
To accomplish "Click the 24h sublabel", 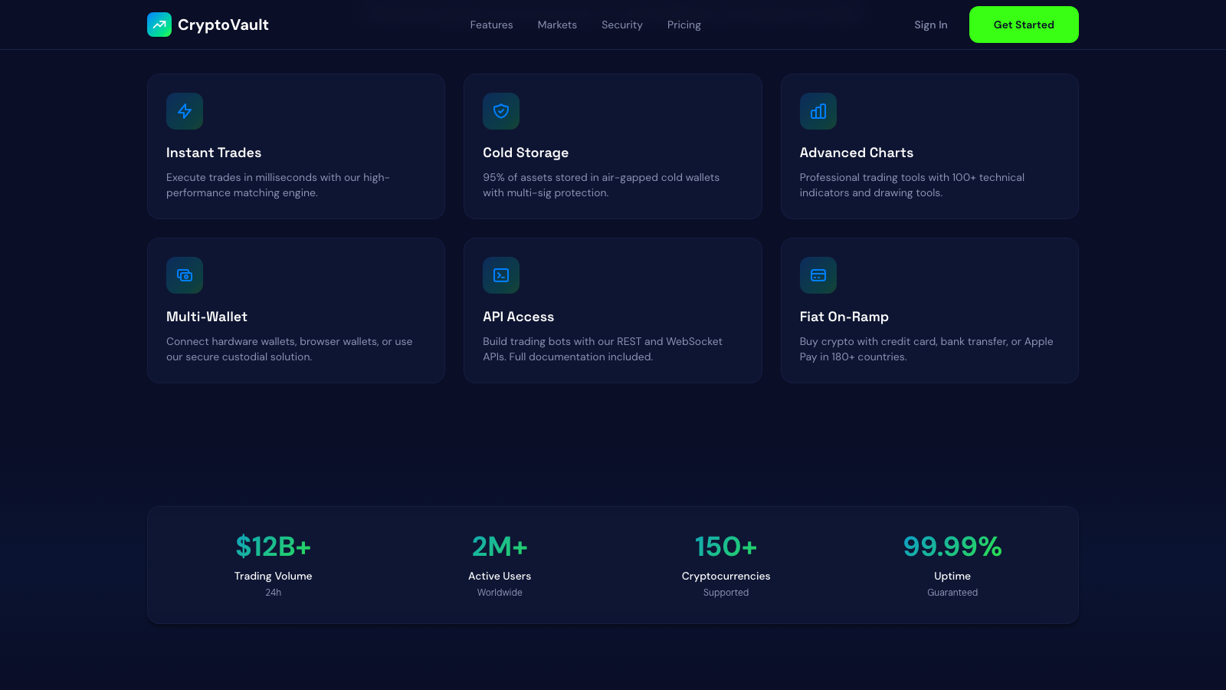I will pyautogui.click(x=274, y=593).
